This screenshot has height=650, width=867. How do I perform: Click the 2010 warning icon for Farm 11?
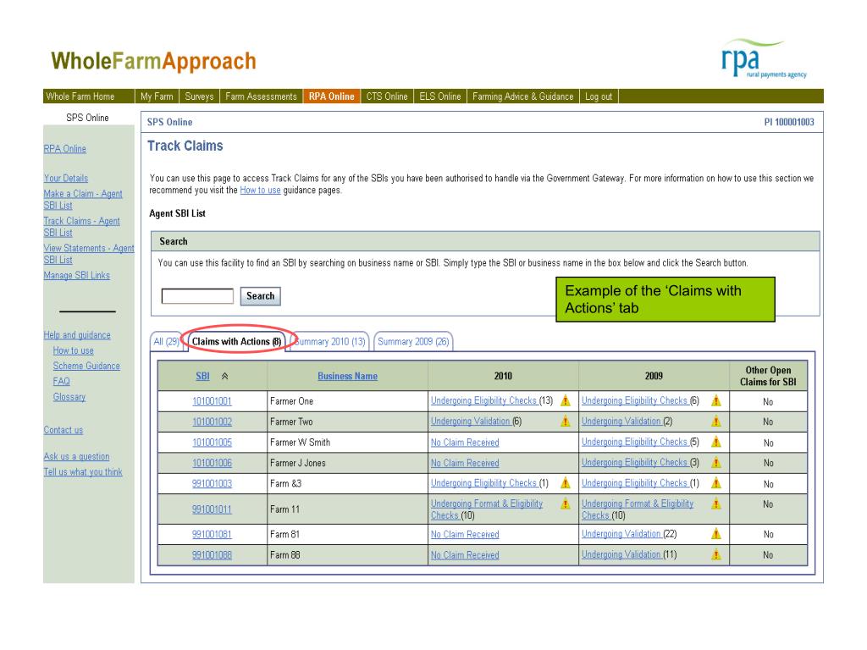(565, 504)
